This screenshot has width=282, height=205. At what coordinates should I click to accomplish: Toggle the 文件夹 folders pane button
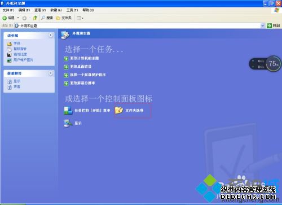pyautogui.click(x=64, y=18)
